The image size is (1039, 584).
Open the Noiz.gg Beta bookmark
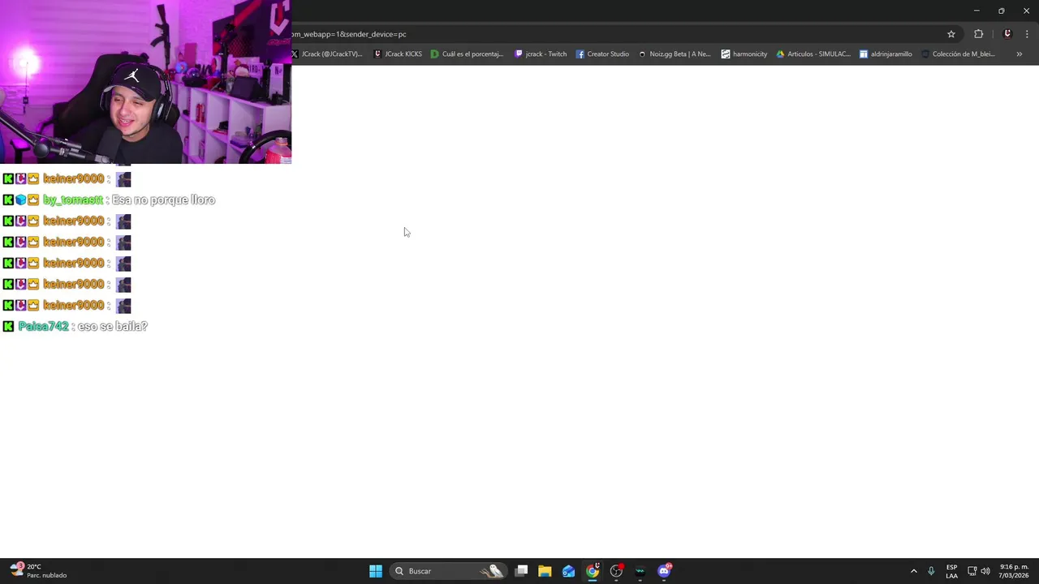pos(675,54)
